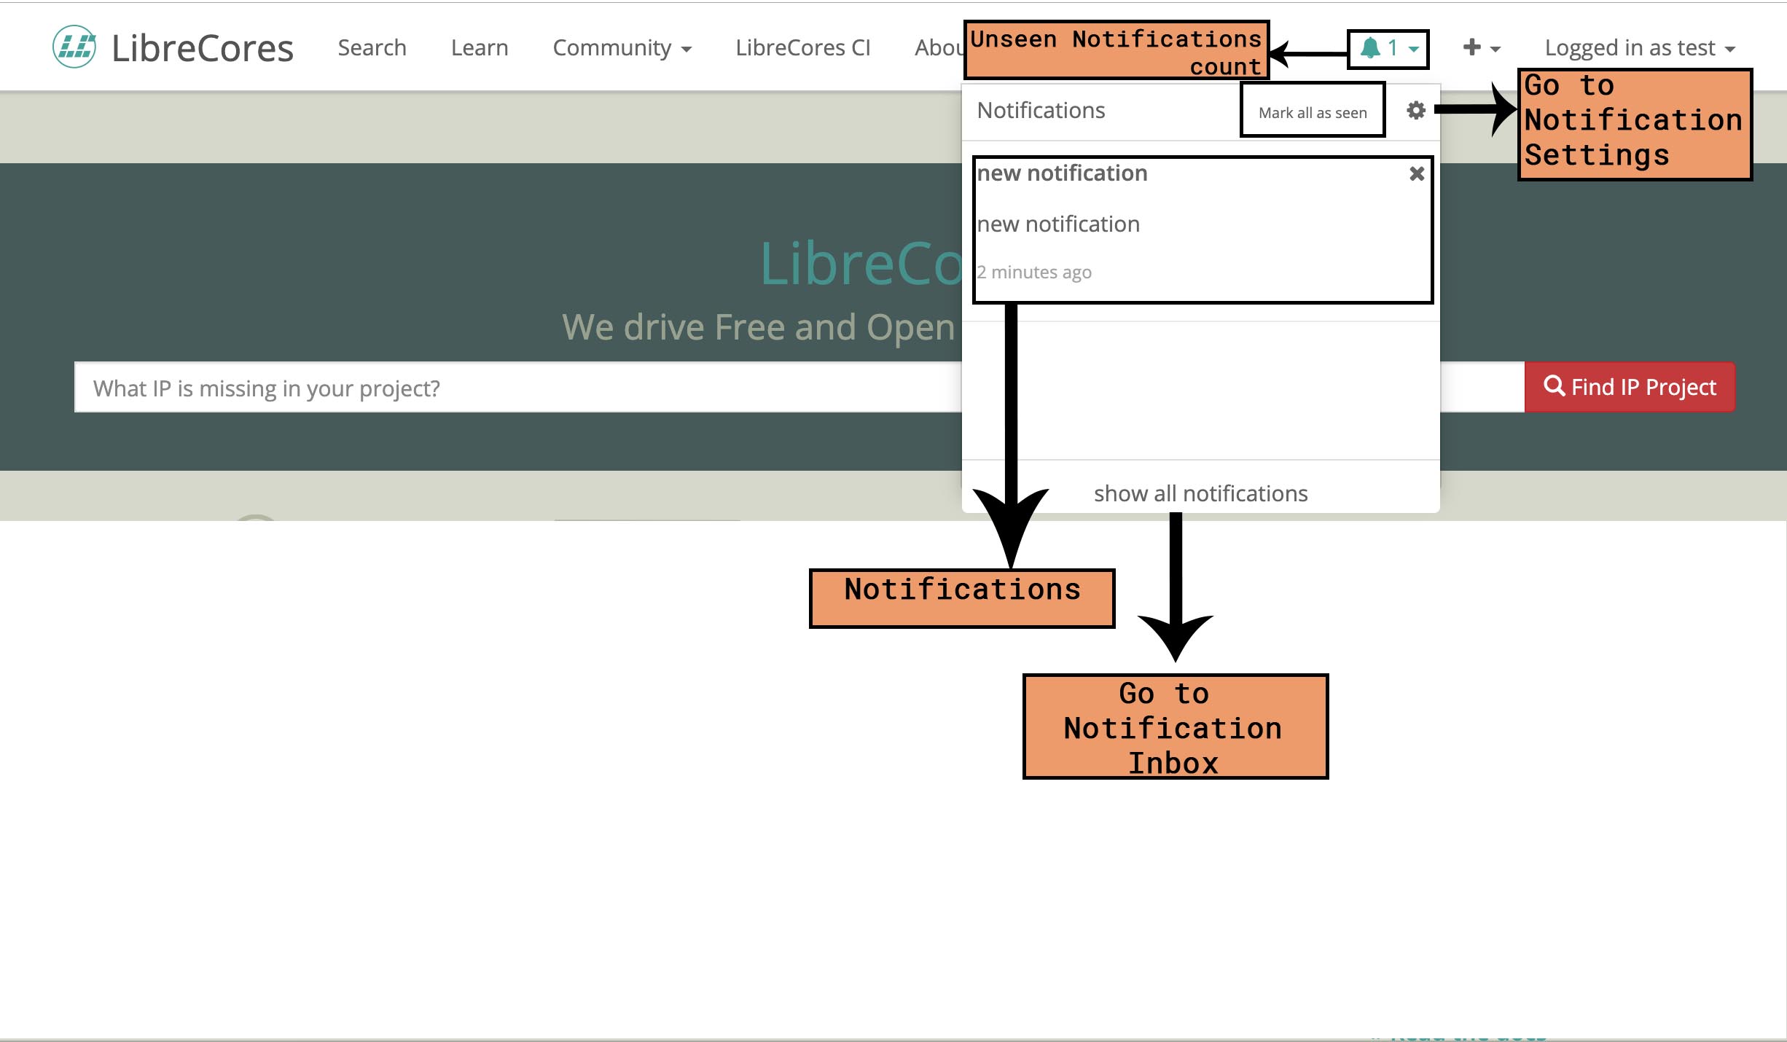Open the Logged in as test menu

click(x=1640, y=48)
